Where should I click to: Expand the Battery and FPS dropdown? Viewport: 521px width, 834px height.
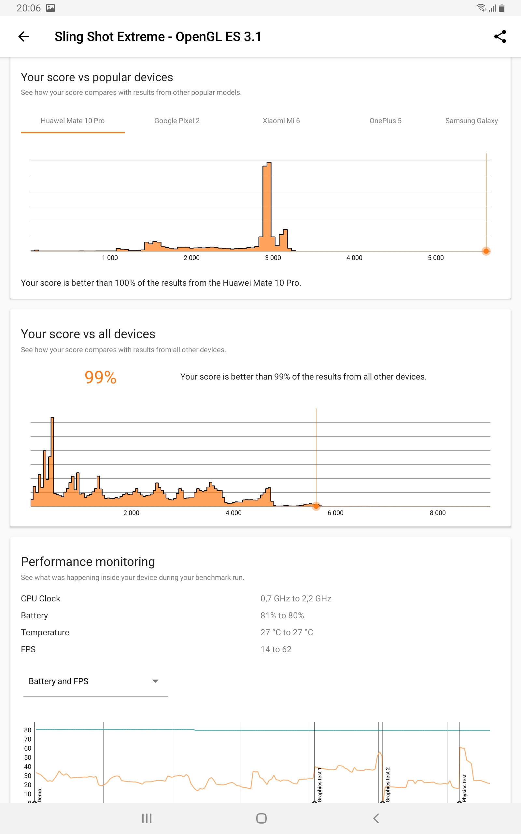coord(96,681)
